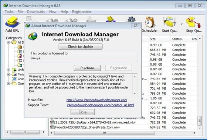Click the 701.49 MB size cell
Screen dimensions: 207x140
tap(158, 88)
